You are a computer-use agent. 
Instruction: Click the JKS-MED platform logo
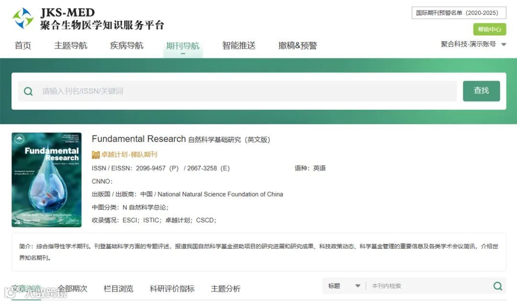[x=23, y=18]
